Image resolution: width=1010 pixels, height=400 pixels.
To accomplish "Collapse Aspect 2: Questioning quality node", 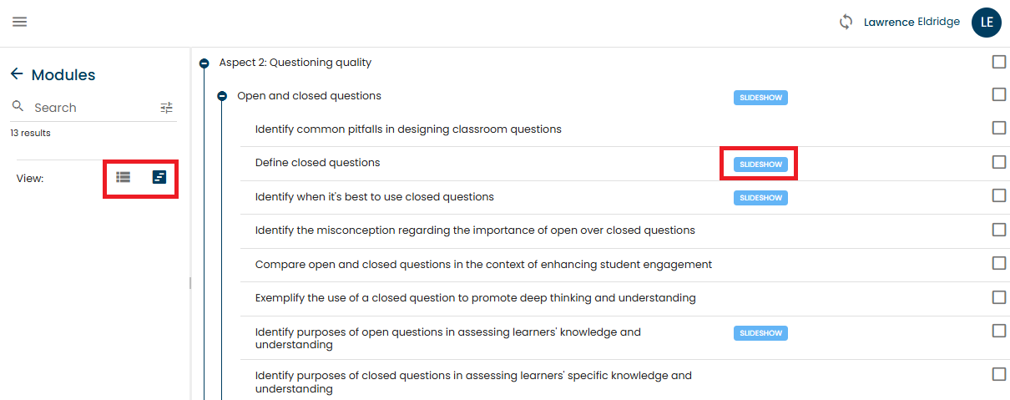I will click(204, 63).
